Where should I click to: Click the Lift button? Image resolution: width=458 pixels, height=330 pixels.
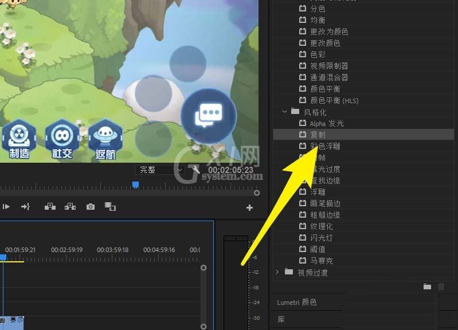click(50, 206)
